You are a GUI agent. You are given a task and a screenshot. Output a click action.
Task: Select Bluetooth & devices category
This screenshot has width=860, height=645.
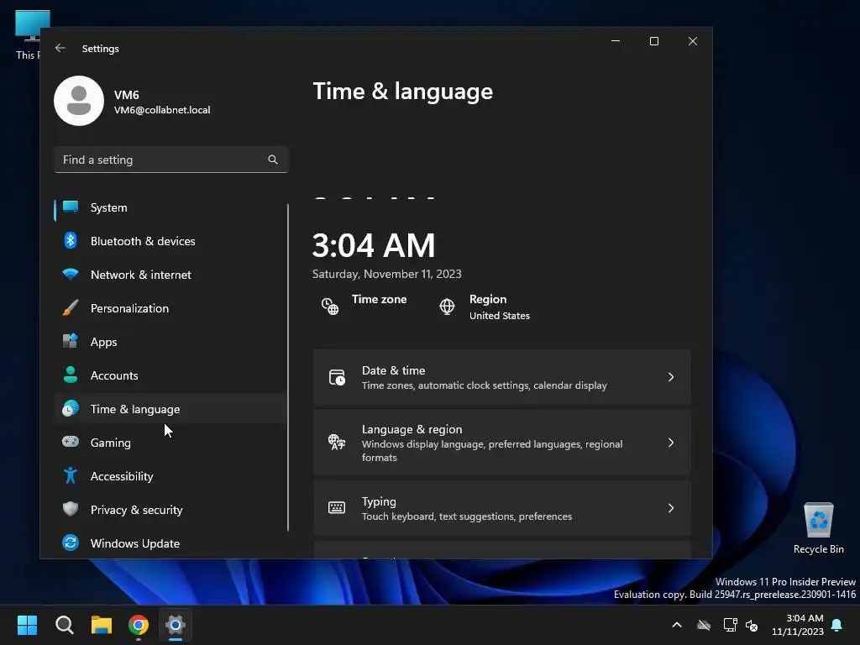coord(170,241)
